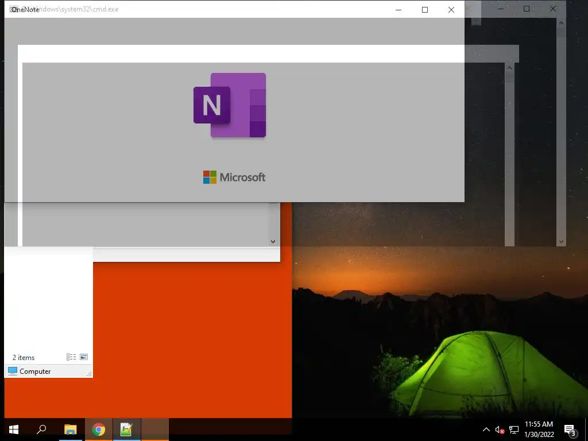Minimize the dark ghost window behind OneNote
The image size is (588, 441).
click(x=500, y=9)
